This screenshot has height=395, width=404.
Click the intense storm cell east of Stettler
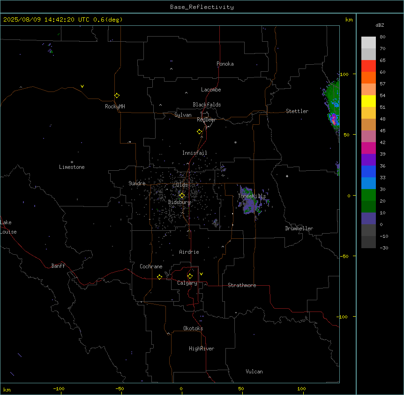pyautogui.click(x=334, y=119)
